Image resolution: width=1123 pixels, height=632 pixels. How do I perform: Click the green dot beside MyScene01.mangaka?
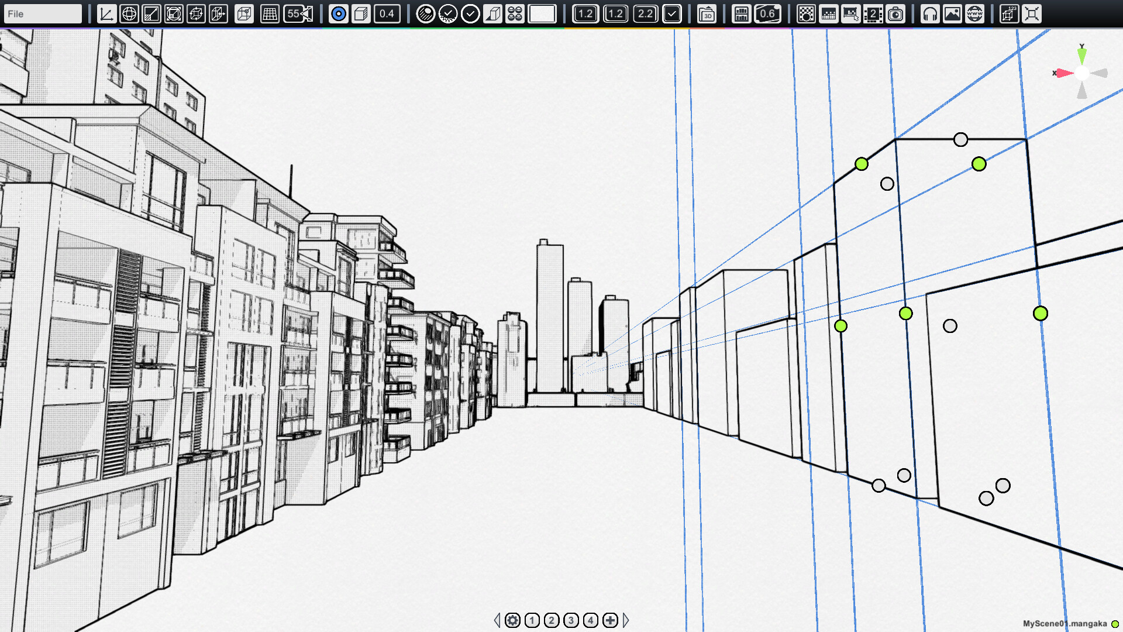pos(1114,623)
